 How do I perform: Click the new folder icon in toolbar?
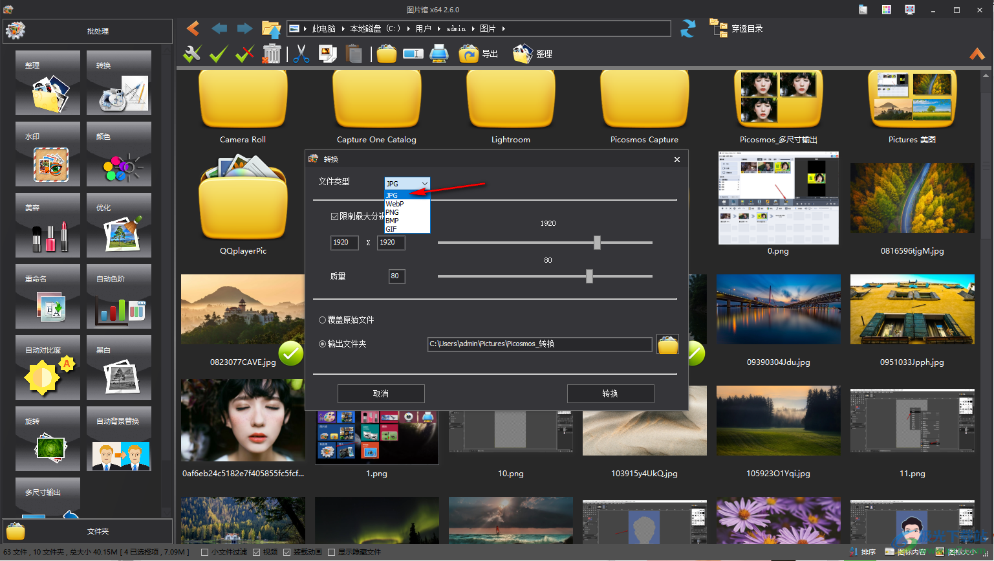(x=387, y=54)
